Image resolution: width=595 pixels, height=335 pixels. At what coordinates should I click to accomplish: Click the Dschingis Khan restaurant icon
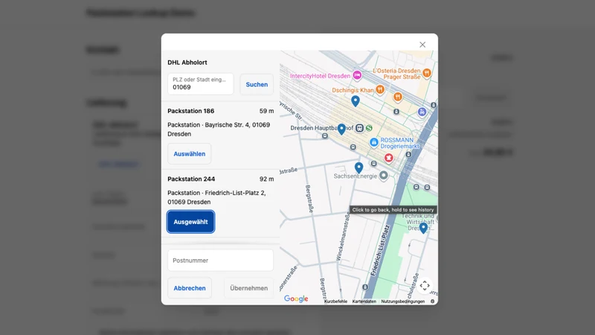380,89
